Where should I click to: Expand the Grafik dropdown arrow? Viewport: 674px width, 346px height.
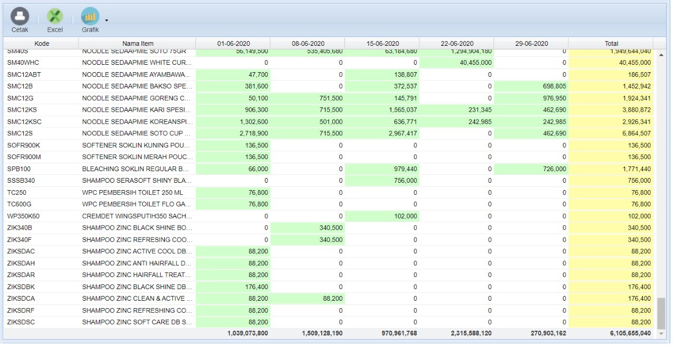coord(106,21)
